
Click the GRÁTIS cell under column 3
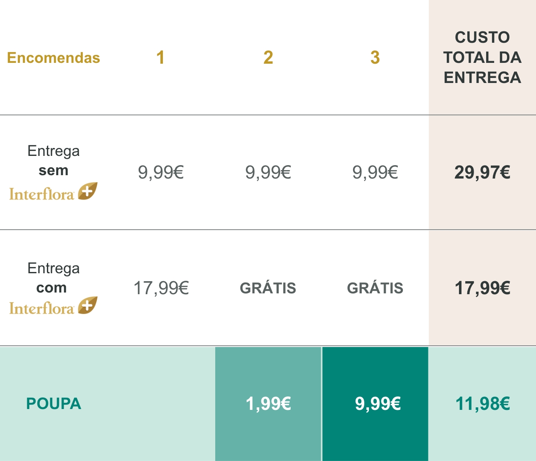(x=375, y=288)
